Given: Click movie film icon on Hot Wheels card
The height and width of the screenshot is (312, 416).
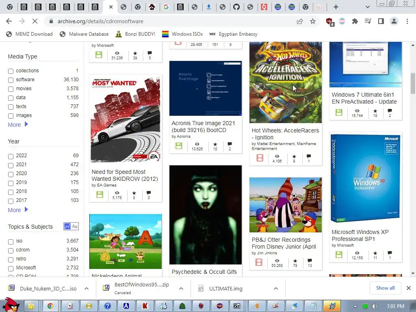Looking at the screenshot, I should pyautogui.click(x=260, y=158).
